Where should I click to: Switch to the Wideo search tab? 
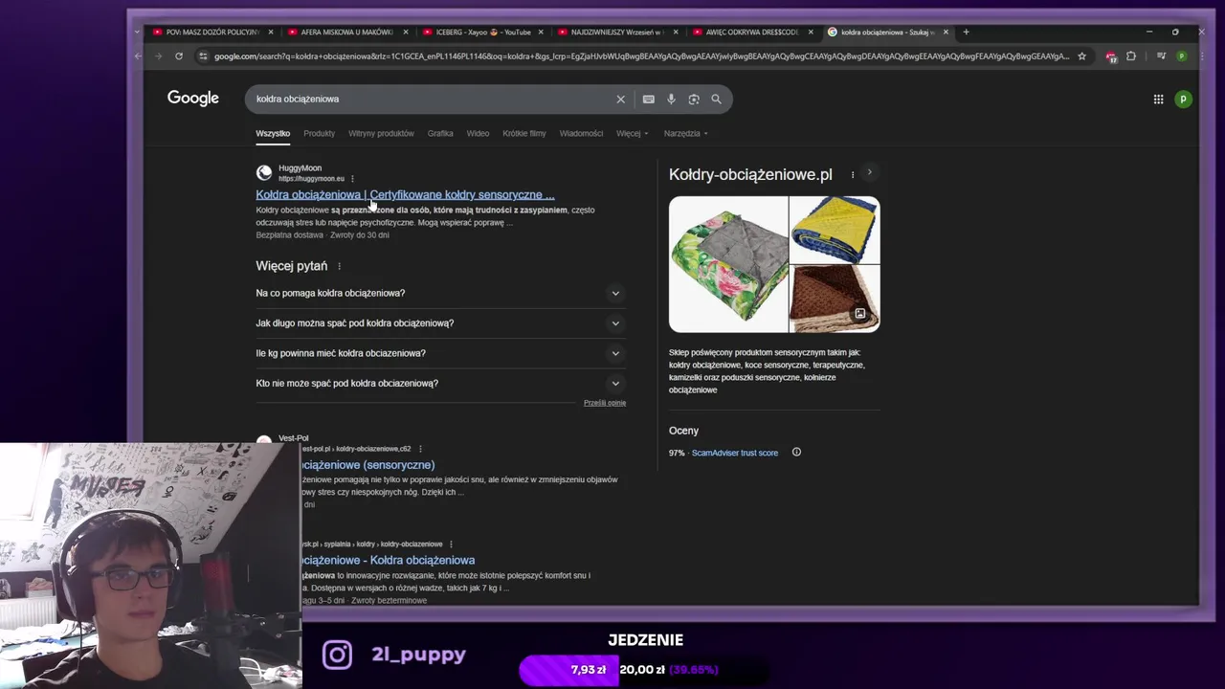coord(478,133)
